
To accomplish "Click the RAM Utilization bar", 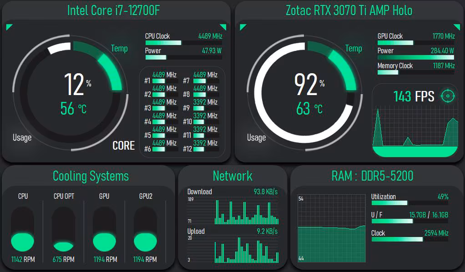I will pyautogui.click(x=410, y=203).
